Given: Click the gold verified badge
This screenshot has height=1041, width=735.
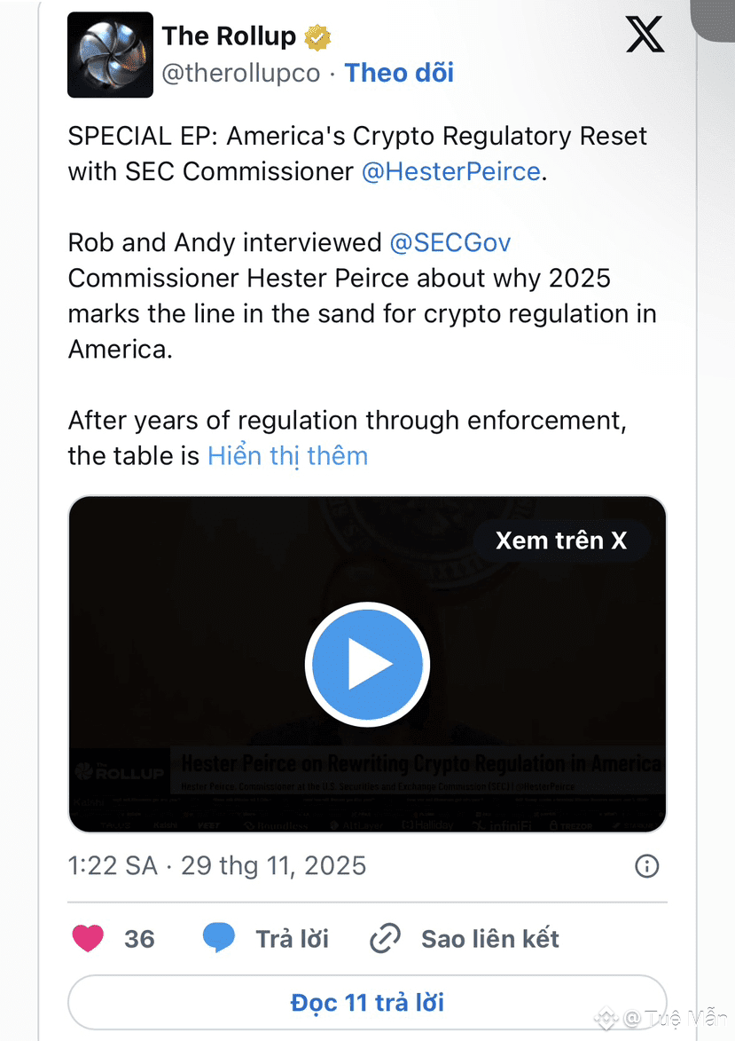Looking at the screenshot, I should pyautogui.click(x=317, y=37).
